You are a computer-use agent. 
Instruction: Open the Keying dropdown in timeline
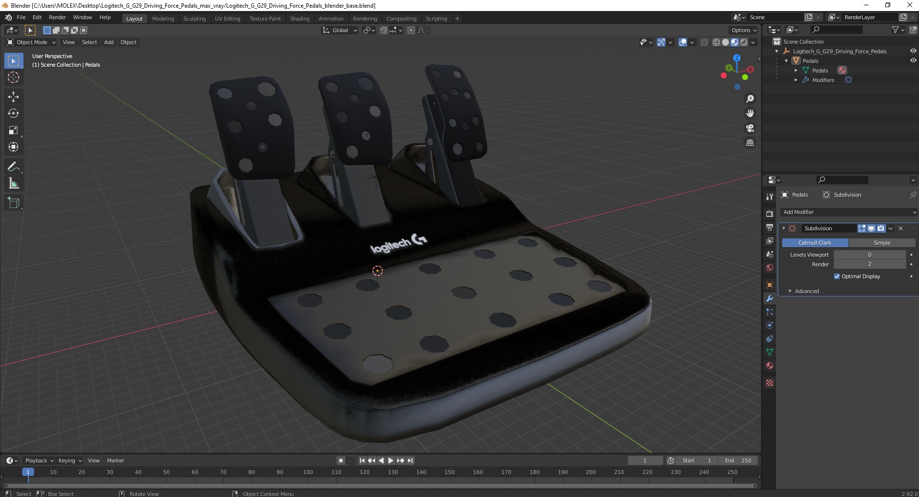70,461
